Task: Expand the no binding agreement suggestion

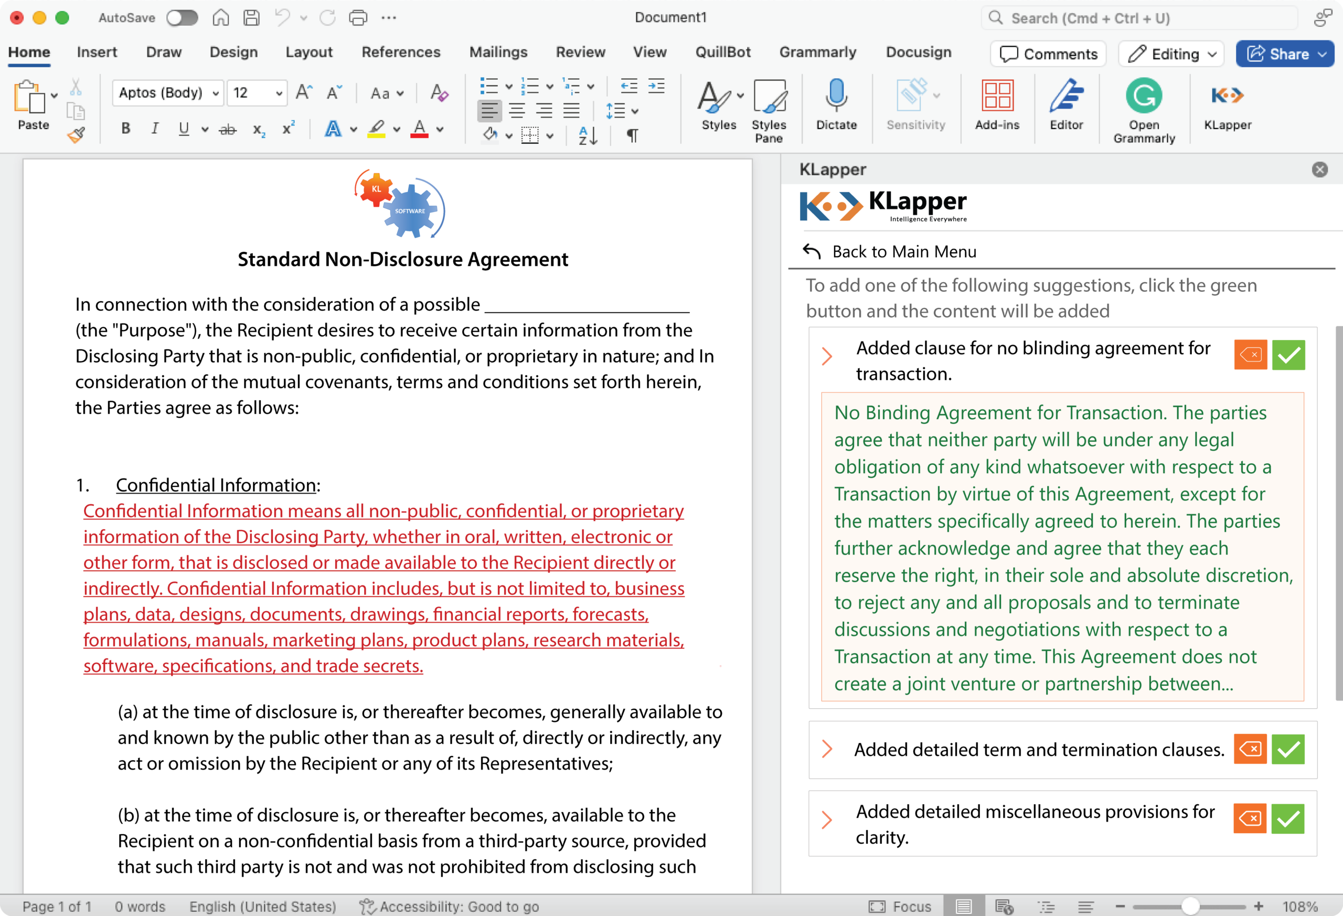Action: tap(827, 356)
